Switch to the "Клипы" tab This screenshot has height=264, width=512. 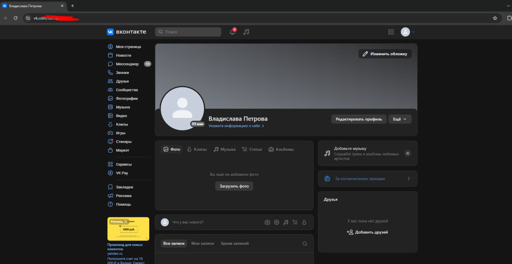pos(197,149)
